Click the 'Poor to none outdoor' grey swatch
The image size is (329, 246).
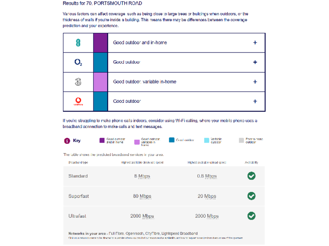tap(242, 140)
